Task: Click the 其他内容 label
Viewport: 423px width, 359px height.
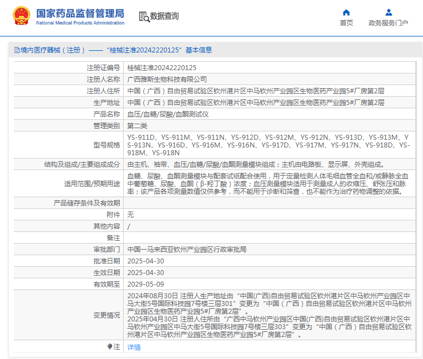Action: (x=107, y=226)
